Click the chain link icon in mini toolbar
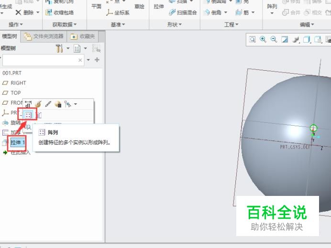This screenshot has width=331, height=248. (48, 104)
